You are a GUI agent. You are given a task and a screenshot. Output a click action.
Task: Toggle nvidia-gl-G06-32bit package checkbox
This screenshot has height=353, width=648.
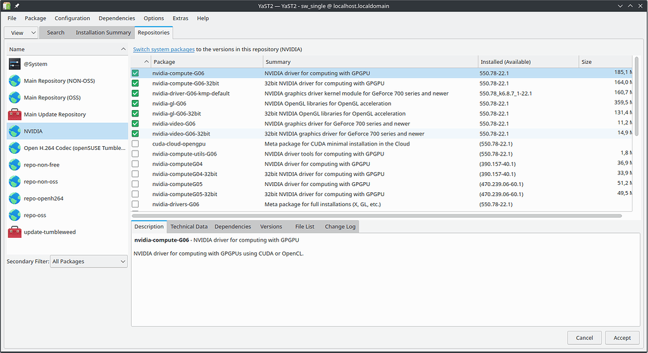[135, 113]
